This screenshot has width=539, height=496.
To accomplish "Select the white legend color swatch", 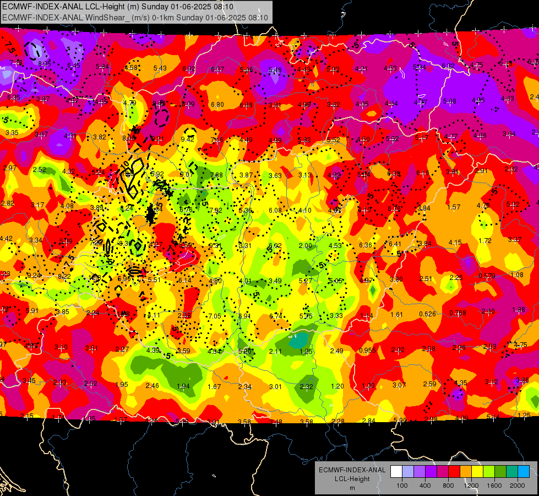I will (x=396, y=472).
